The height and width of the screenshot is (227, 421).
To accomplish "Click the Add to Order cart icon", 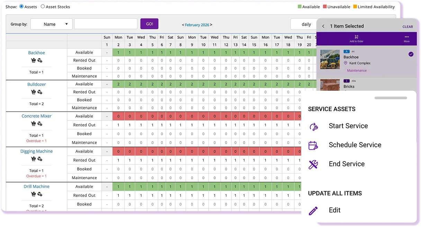I will pos(356,37).
